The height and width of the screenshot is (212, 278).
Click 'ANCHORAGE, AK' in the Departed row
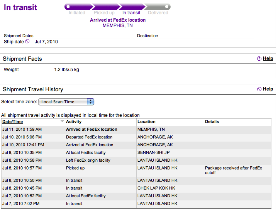[x=155, y=137]
